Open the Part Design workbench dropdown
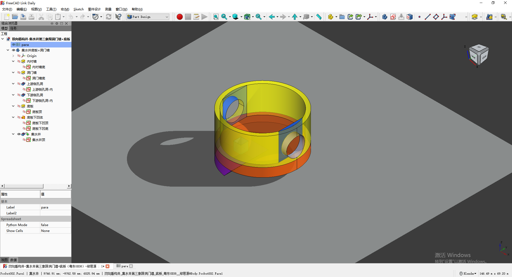Image resolution: width=512 pixels, height=277 pixels. click(148, 17)
